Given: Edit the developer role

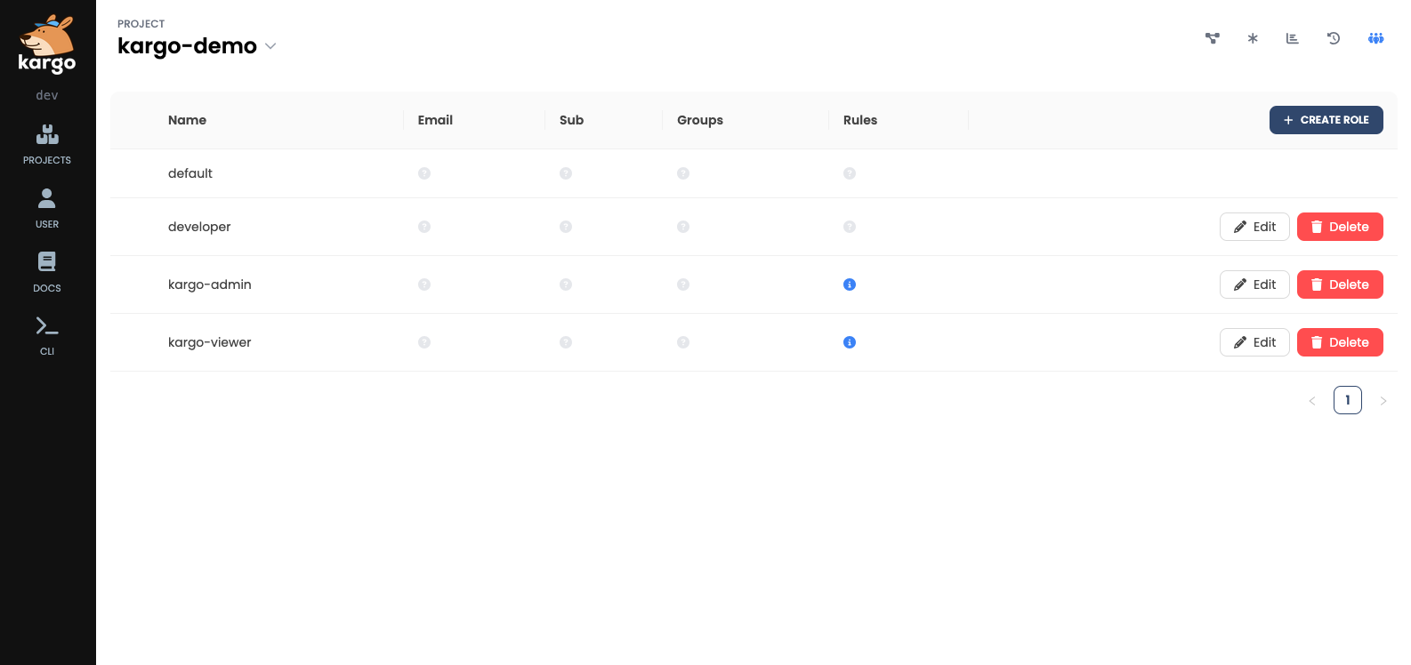Looking at the screenshot, I should [1254, 227].
